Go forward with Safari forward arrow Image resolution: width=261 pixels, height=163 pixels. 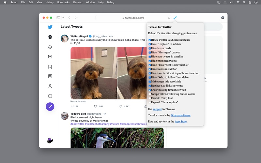[76, 18]
